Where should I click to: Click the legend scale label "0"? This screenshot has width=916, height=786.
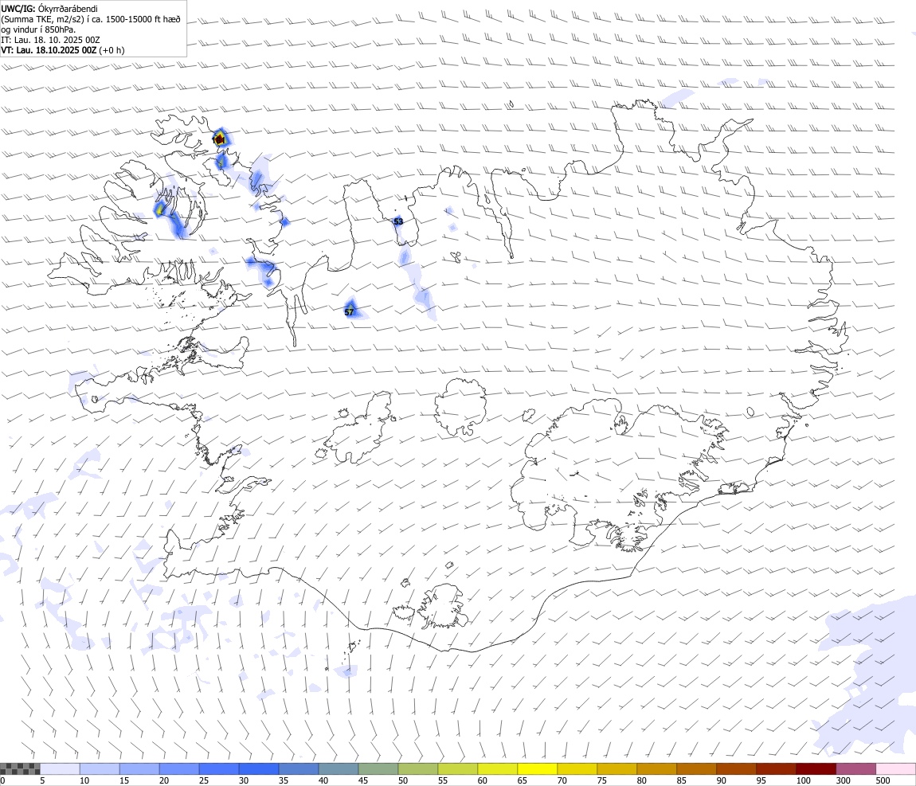tap(2, 780)
